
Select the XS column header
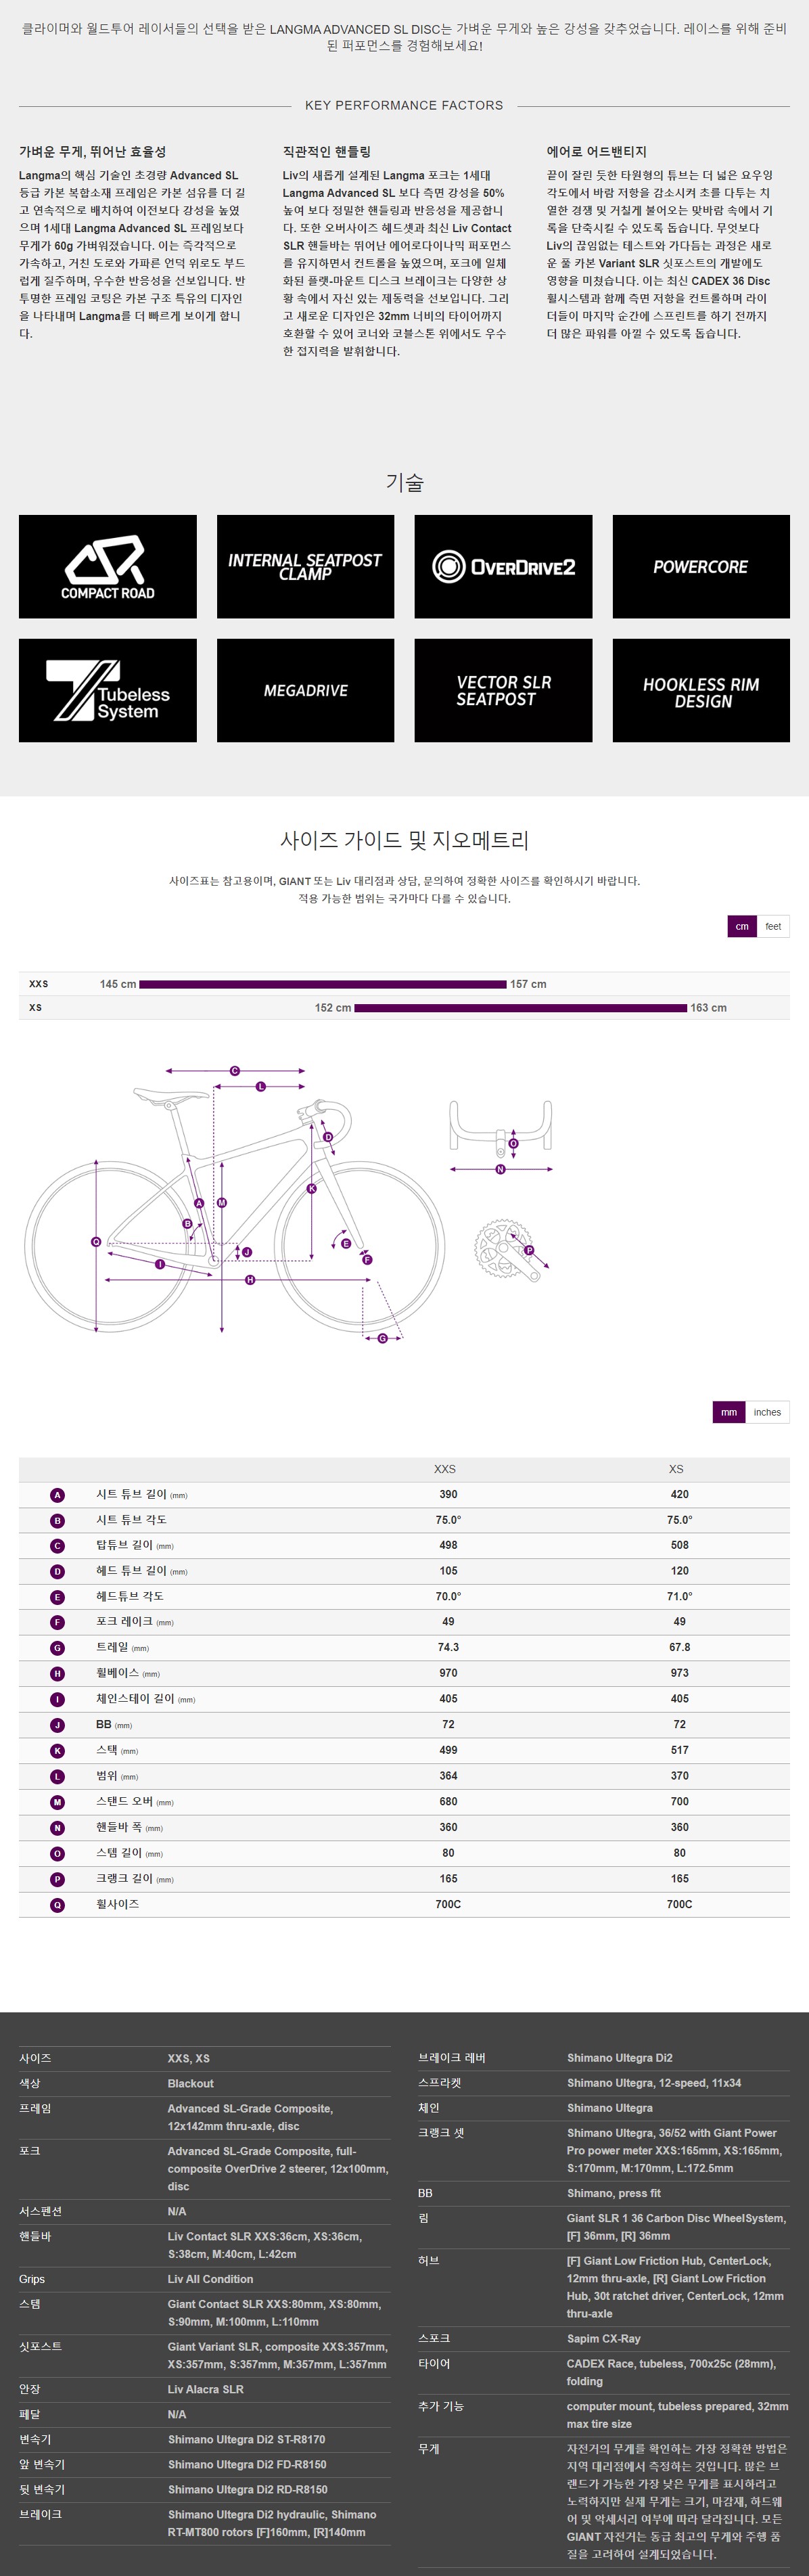tap(676, 1469)
